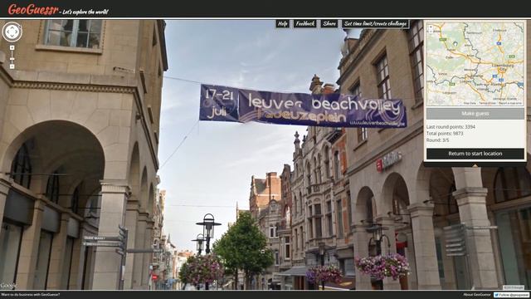Screen dimensions: 531x299
Task: Click 'Last round points: 3394' text
Action: click(x=451, y=127)
